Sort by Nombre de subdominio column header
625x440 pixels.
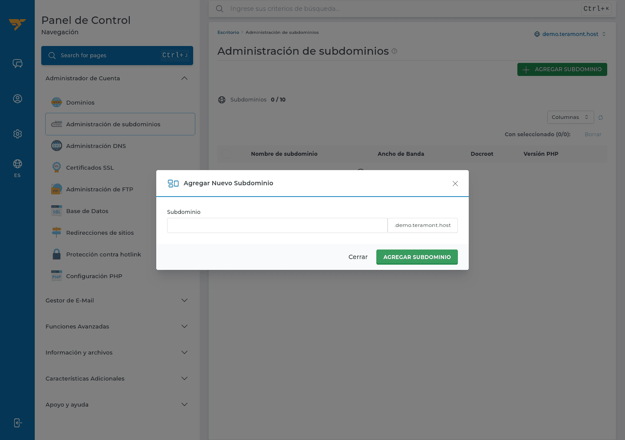click(284, 154)
